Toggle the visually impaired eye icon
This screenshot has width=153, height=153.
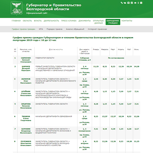point(135,3)
